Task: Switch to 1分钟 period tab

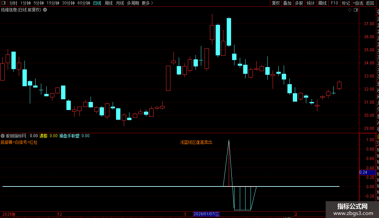Action: [x=25, y=3]
